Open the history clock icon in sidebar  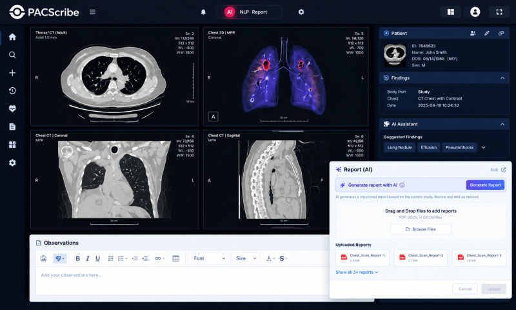[x=12, y=90]
